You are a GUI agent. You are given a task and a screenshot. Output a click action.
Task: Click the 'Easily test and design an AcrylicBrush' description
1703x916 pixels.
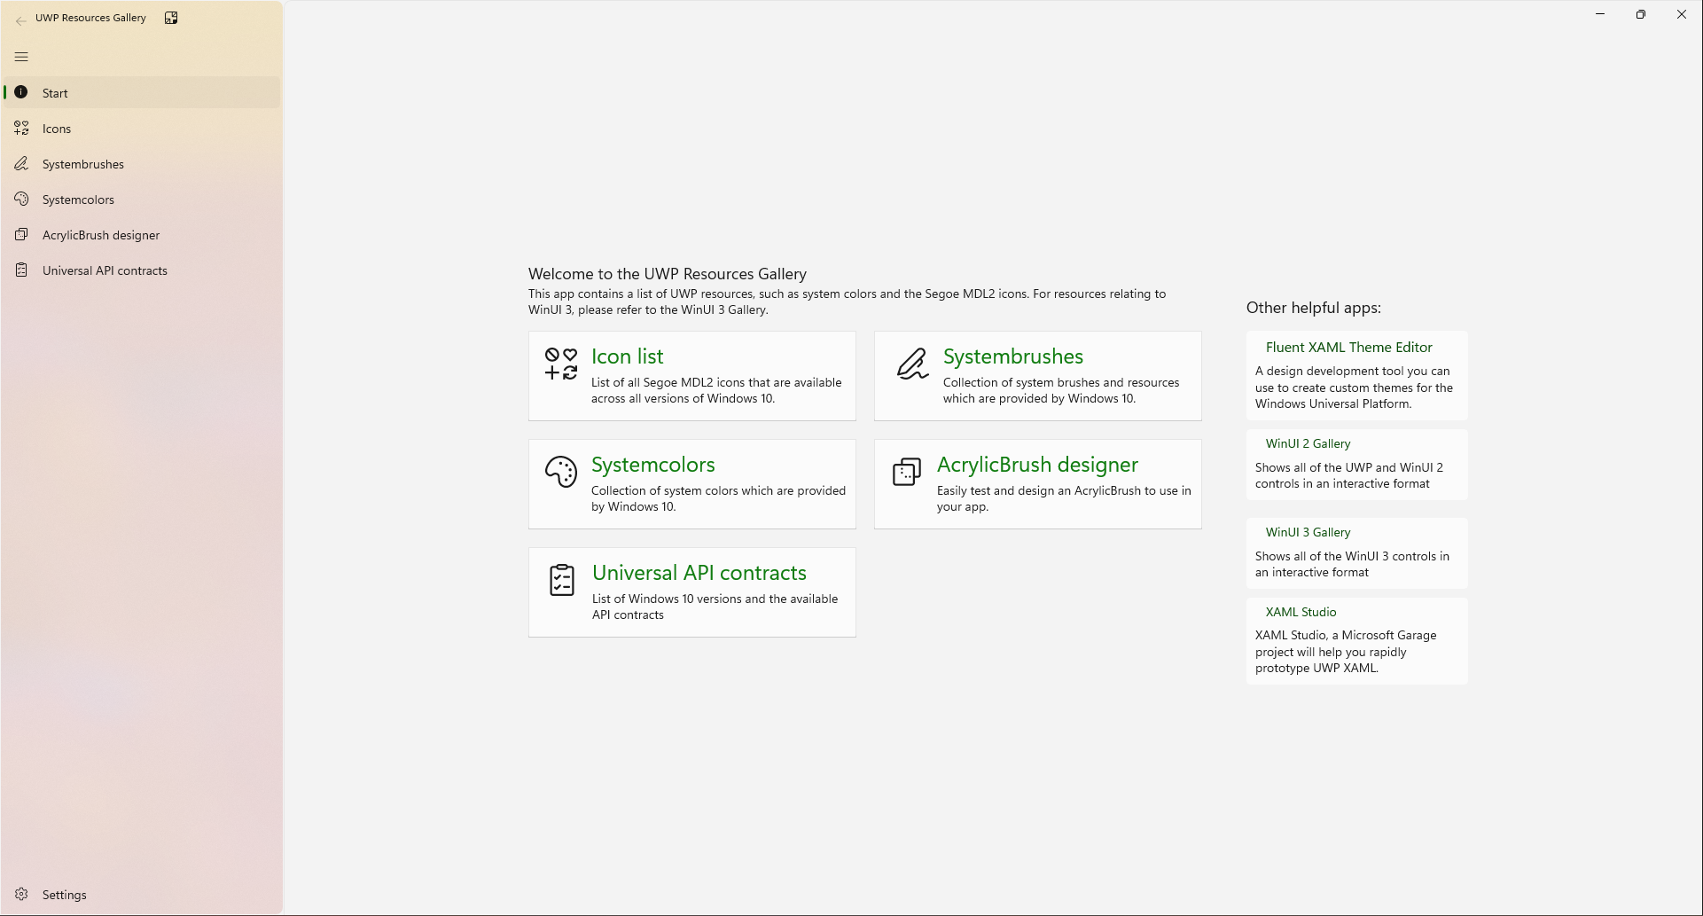pos(1064,498)
